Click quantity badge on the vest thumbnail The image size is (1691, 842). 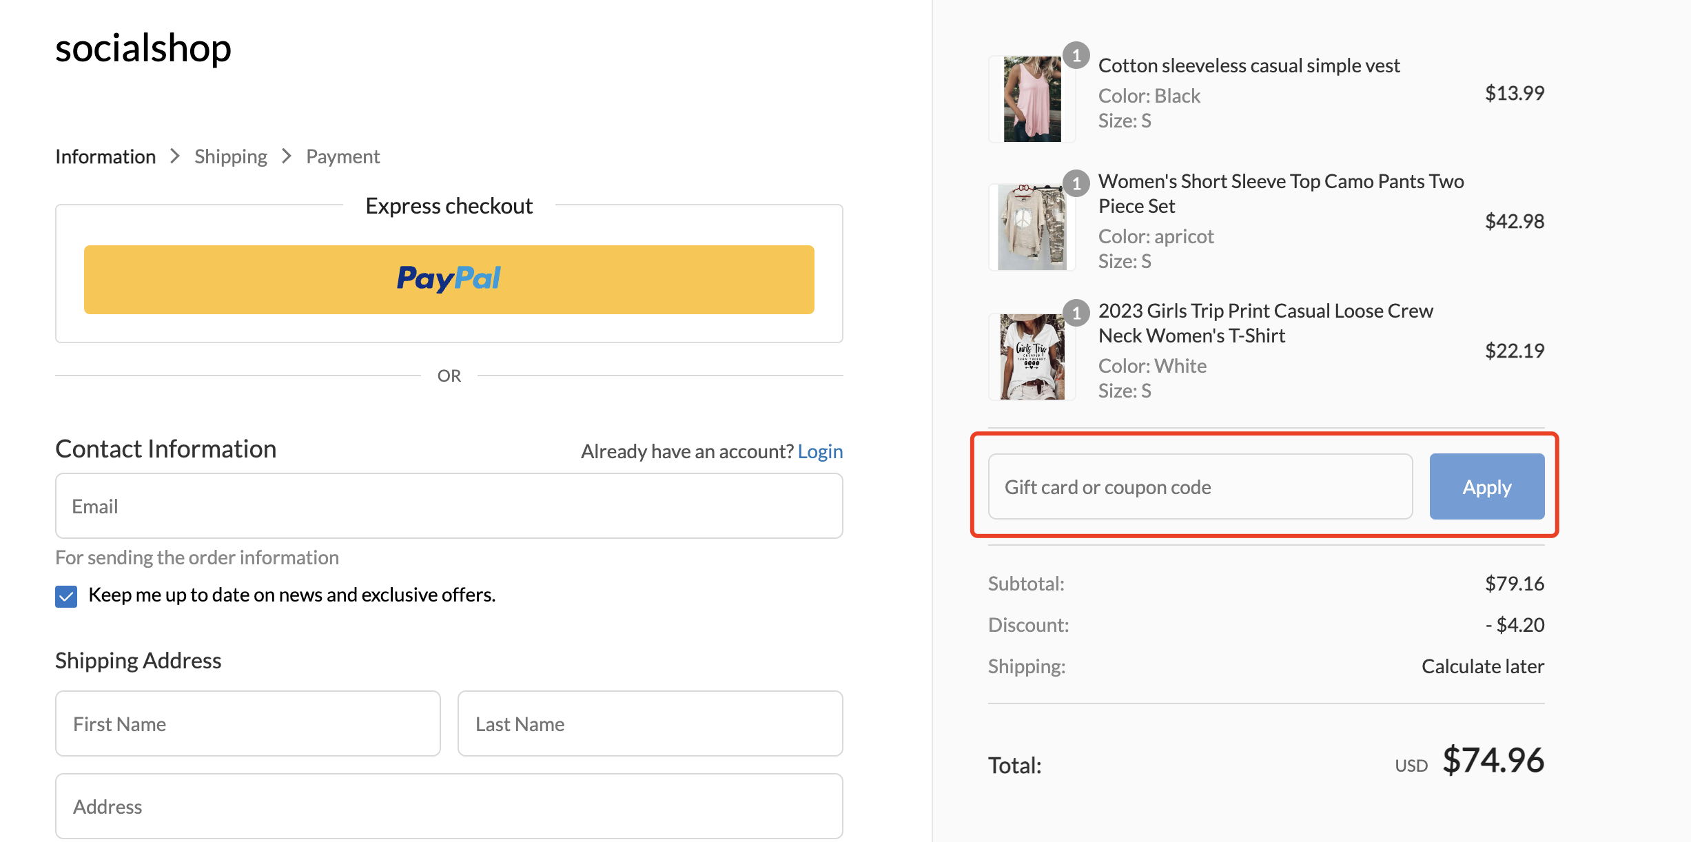(1076, 55)
